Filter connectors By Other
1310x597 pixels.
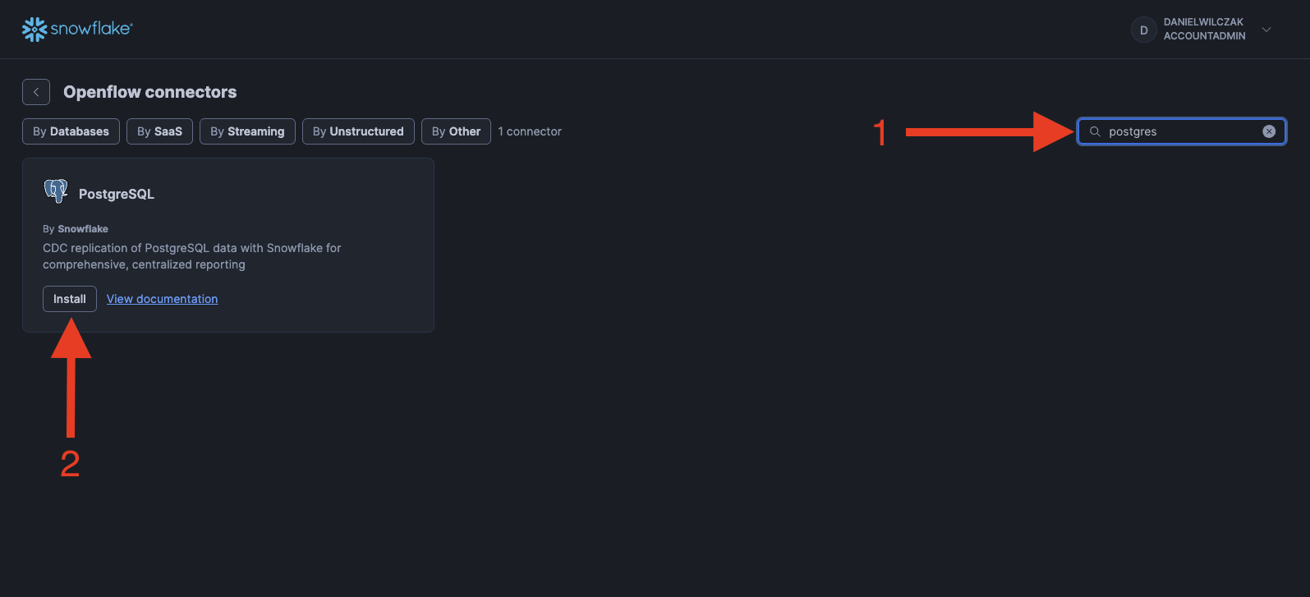click(x=456, y=131)
